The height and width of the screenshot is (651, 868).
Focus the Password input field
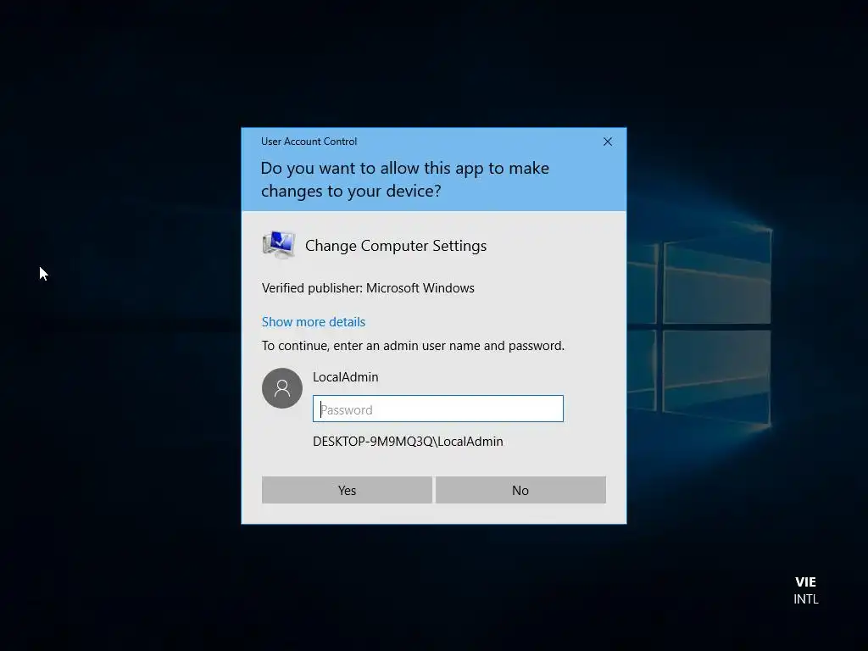point(438,409)
